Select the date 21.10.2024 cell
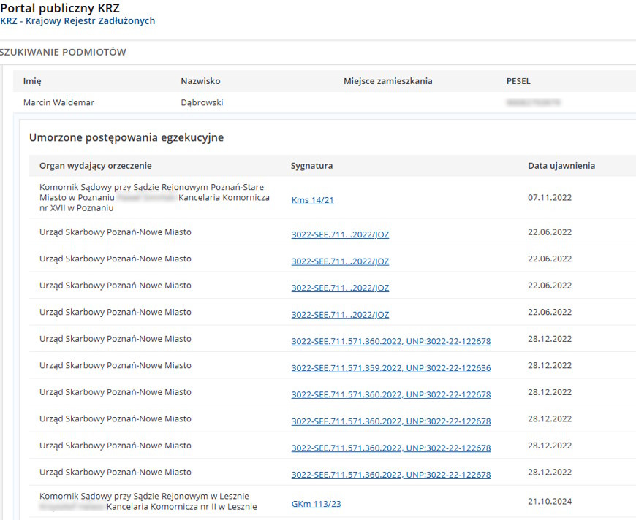The width and height of the screenshot is (636, 520). 550,501
